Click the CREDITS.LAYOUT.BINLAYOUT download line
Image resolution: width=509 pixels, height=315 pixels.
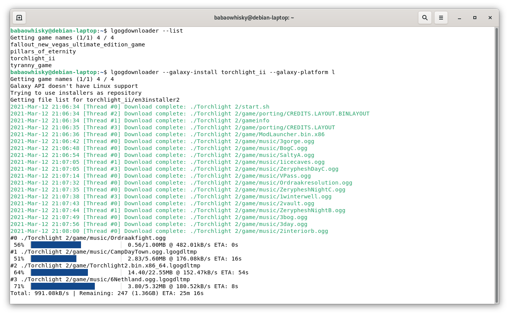tap(190, 114)
